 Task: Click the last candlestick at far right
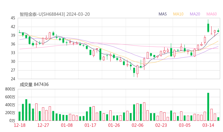218,31
